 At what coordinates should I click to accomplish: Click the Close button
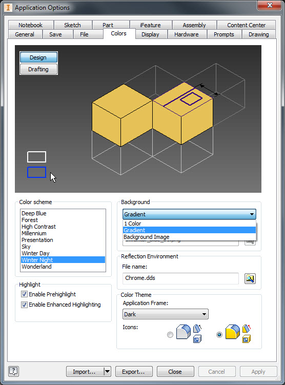pos(175,372)
